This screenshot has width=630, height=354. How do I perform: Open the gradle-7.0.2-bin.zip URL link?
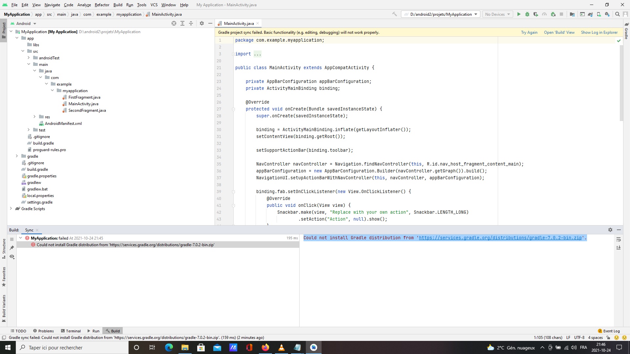[500, 238]
